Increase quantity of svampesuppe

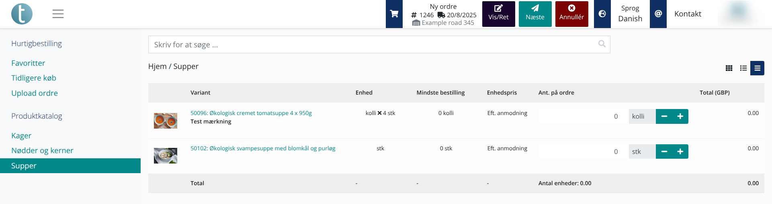(680, 151)
